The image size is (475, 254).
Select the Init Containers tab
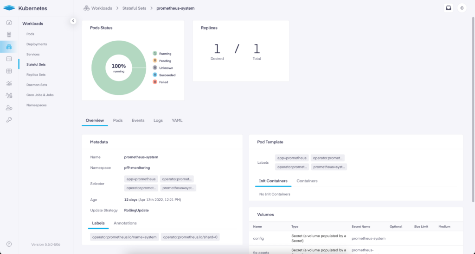pos(273,181)
